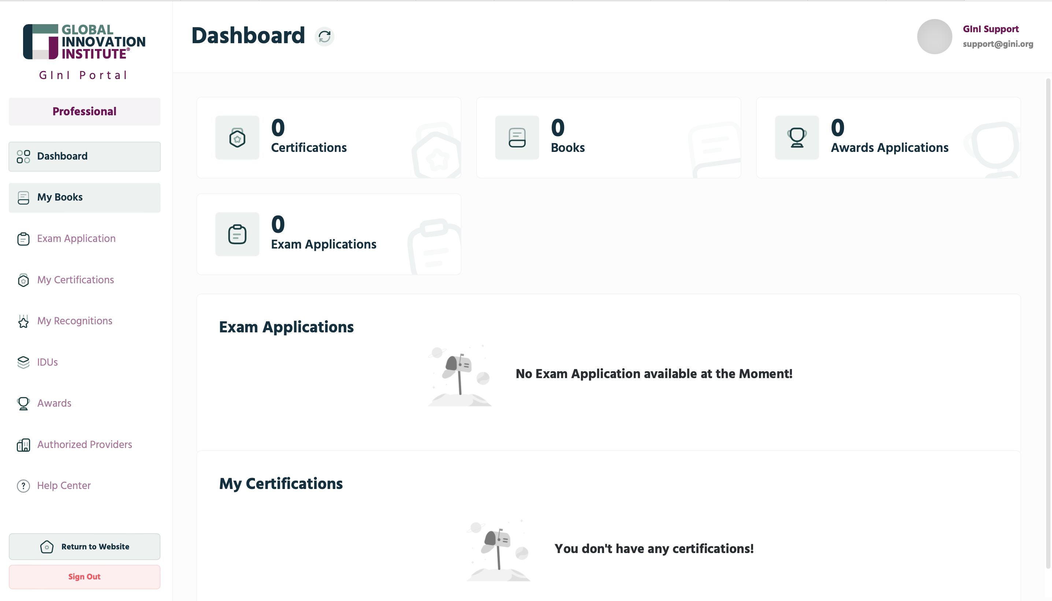The height and width of the screenshot is (601, 1052).
Task: Open the Help Center
Action: point(85,486)
